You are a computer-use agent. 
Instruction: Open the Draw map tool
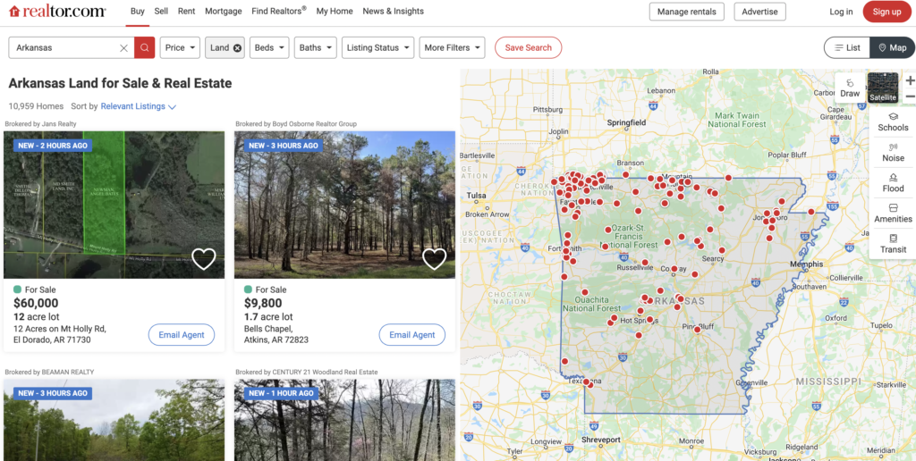pos(850,88)
